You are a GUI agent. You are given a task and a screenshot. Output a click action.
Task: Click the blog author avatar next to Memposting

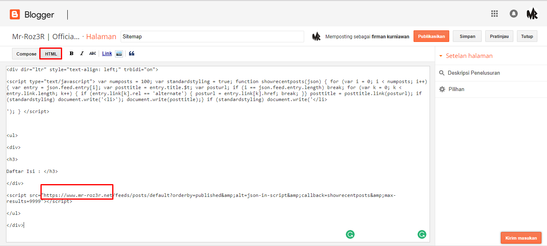pos(316,36)
